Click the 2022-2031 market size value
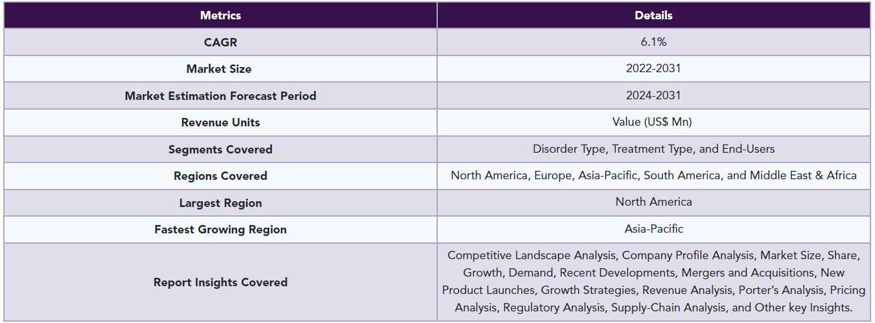Image resolution: width=875 pixels, height=323 pixels. click(654, 68)
